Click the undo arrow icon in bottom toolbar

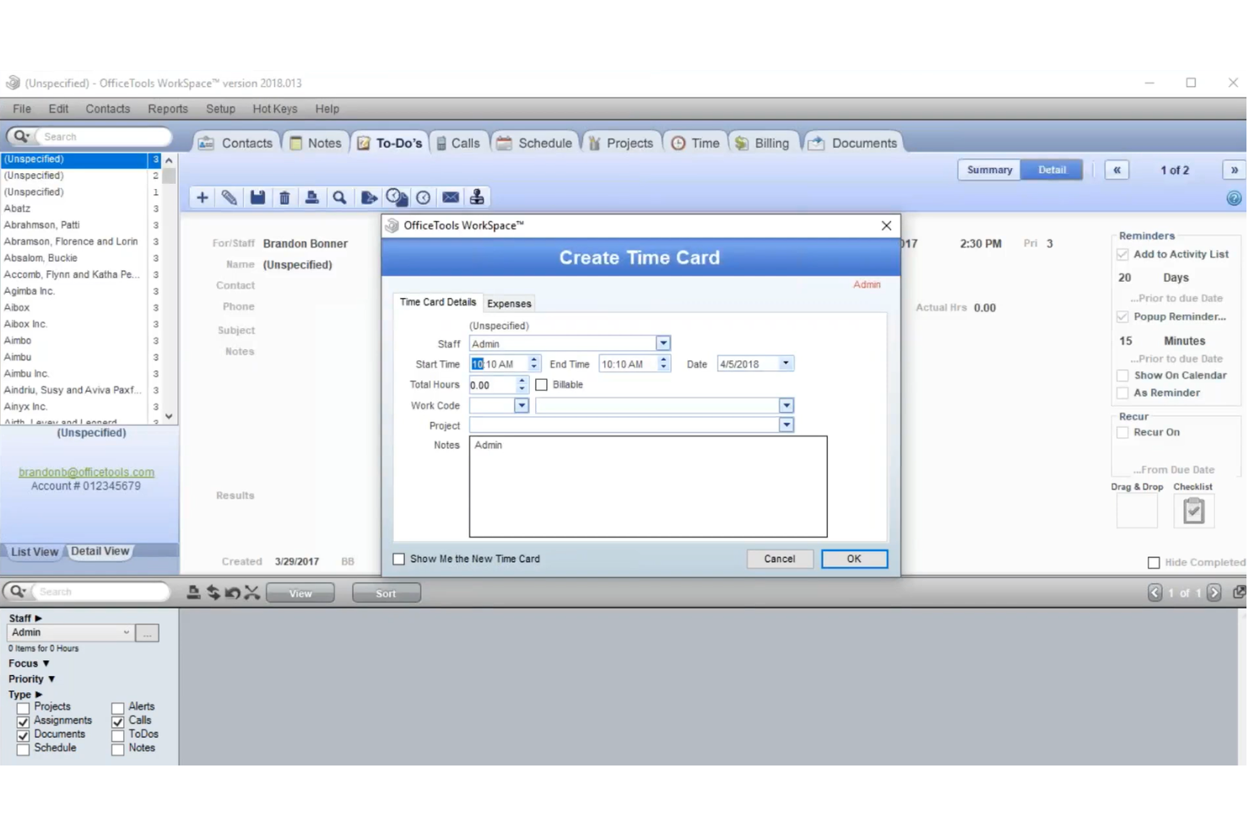(232, 592)
